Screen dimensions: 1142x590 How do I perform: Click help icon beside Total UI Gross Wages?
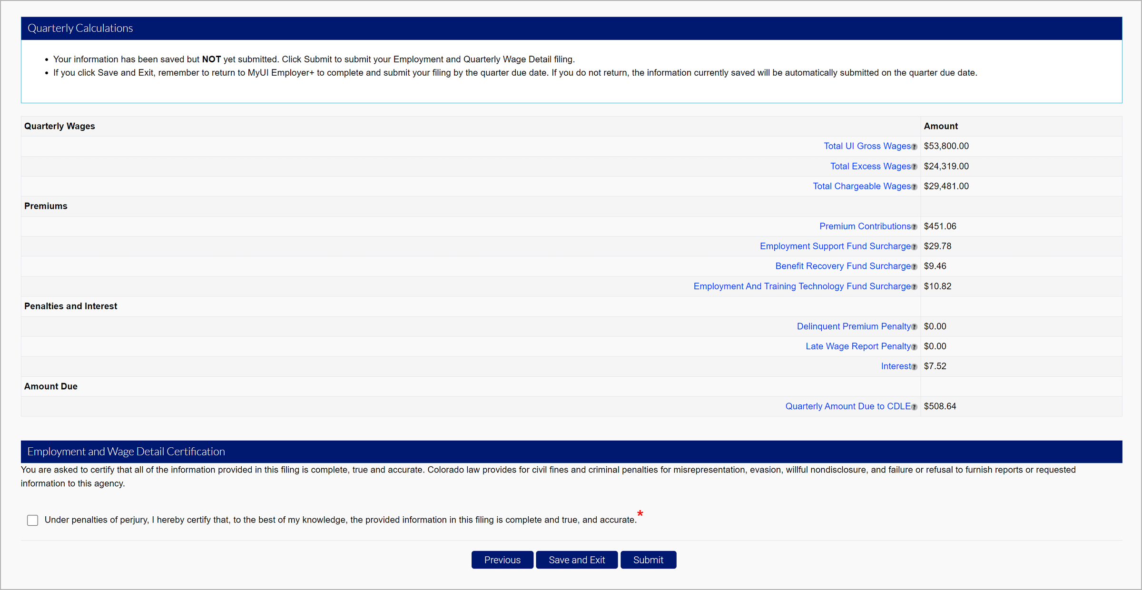point(914,147)
